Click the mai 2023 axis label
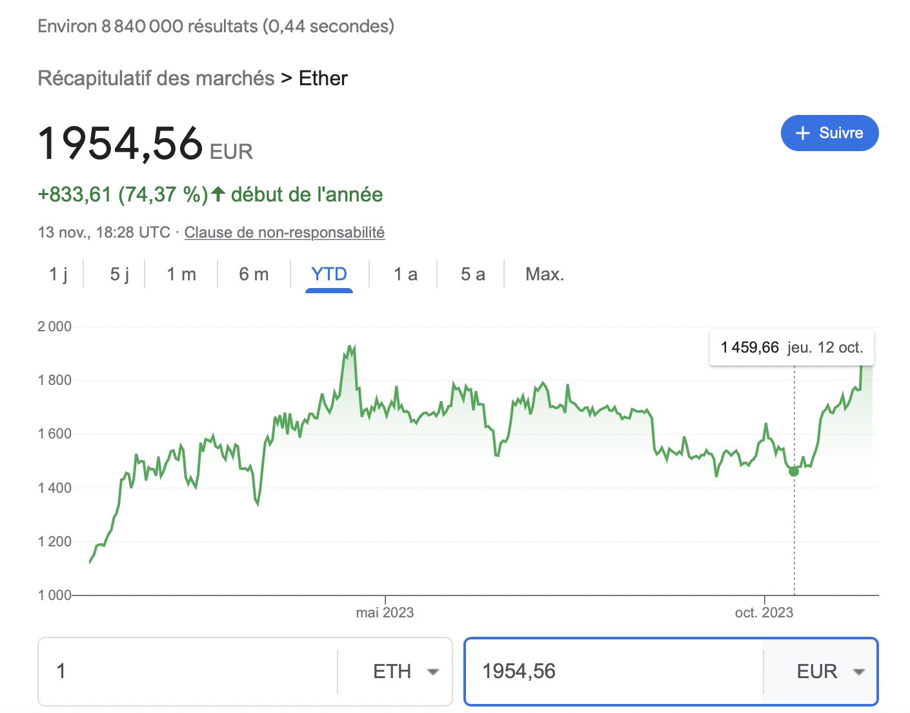Image resolution: width=910 pixels, height=713 pixels. tap(385, 612)
